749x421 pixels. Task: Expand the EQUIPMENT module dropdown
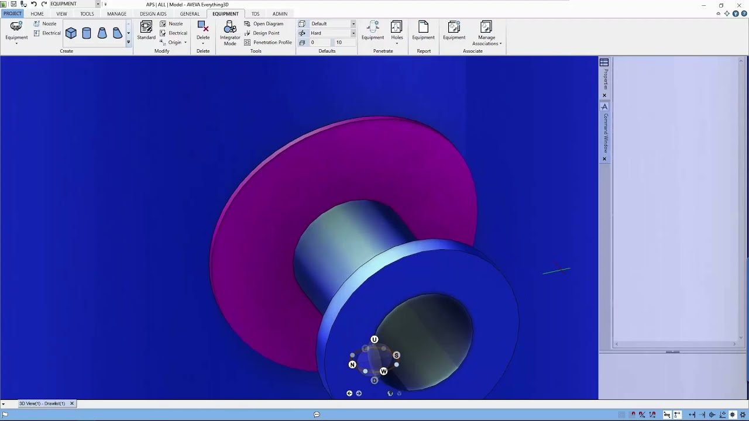click(98, 4)
